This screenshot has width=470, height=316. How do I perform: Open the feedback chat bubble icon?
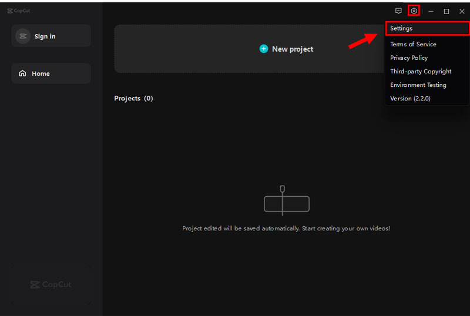point(399,11)
